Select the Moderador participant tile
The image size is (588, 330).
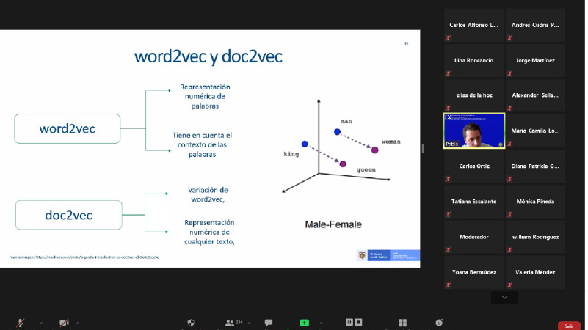[474, 237]
